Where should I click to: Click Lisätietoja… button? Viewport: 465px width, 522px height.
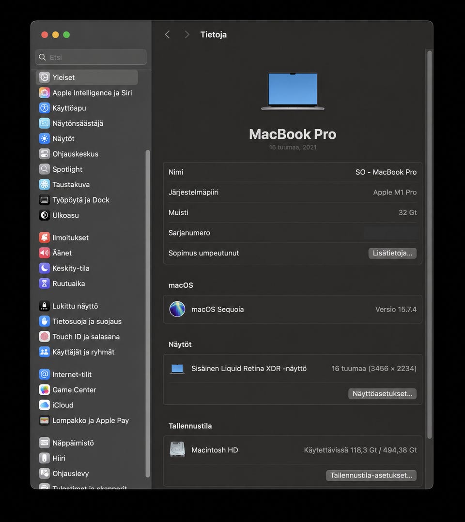pos(392,253)
